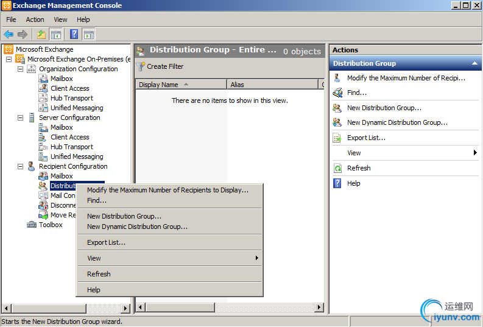Select Export List in the context menu

point(170,242)
